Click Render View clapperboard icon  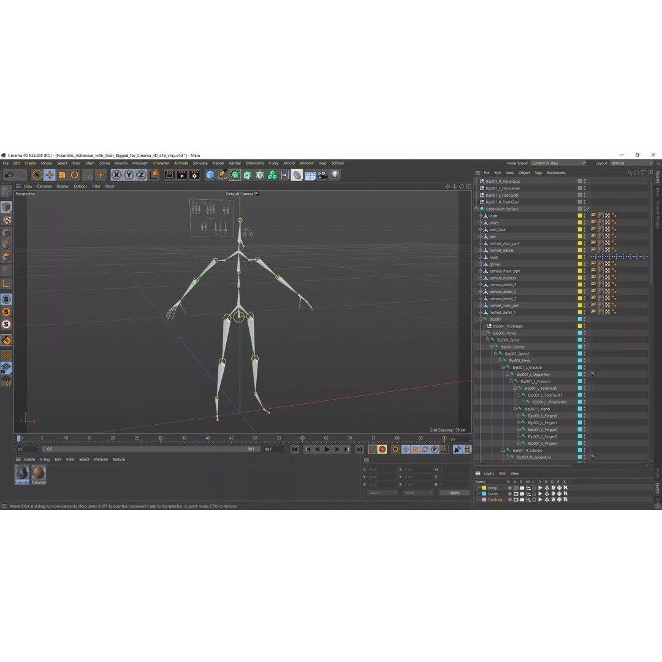[169, 175]
